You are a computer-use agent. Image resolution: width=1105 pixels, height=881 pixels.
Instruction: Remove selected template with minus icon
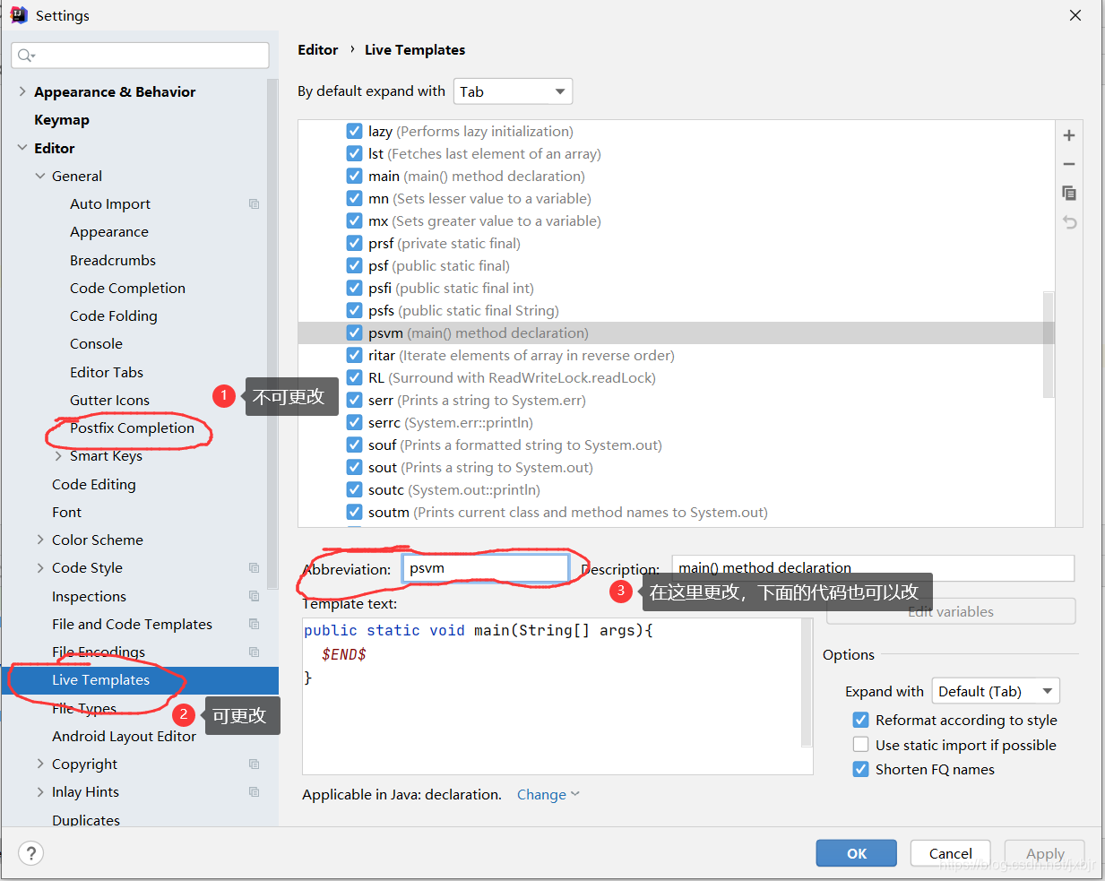1068,164
